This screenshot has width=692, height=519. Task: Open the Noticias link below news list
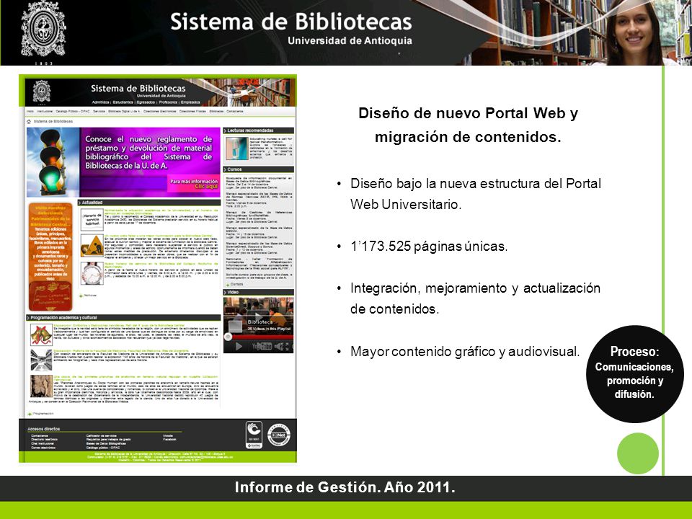click(x=90, y=296)
